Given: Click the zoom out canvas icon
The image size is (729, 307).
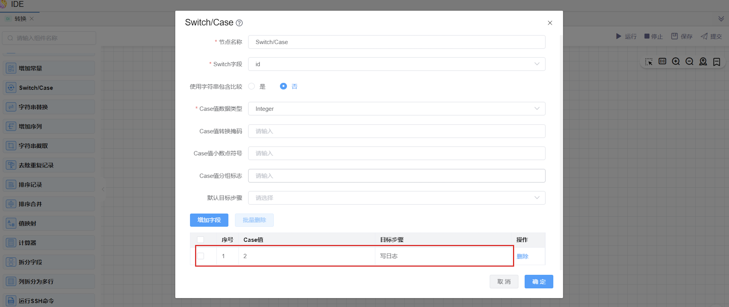Looking at the screenshot, I should pos(689,61).
